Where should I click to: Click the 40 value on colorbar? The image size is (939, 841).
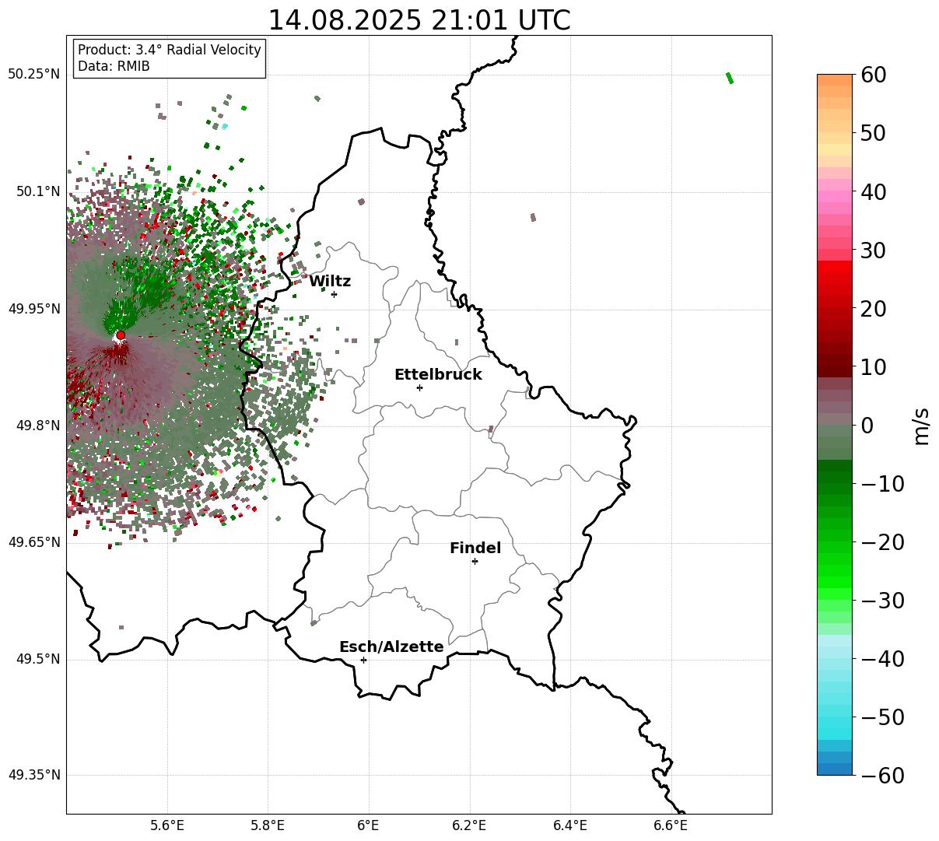(x=874, y=191)
